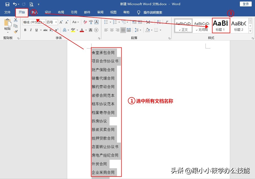Open the font name dropdown 等线
The width and height of the screenshot is (255, 179).
[x=44, y=22]
